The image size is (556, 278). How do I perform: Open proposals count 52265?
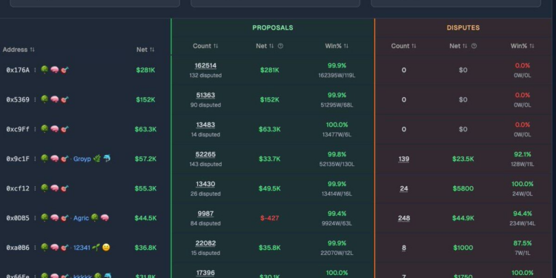click(205, 155)
